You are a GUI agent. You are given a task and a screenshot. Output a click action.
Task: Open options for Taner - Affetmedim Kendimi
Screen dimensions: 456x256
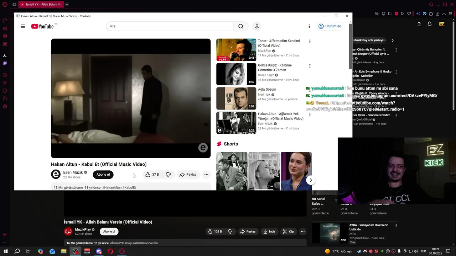point(310,42)
